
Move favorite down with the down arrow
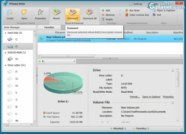tap(120, 15)
